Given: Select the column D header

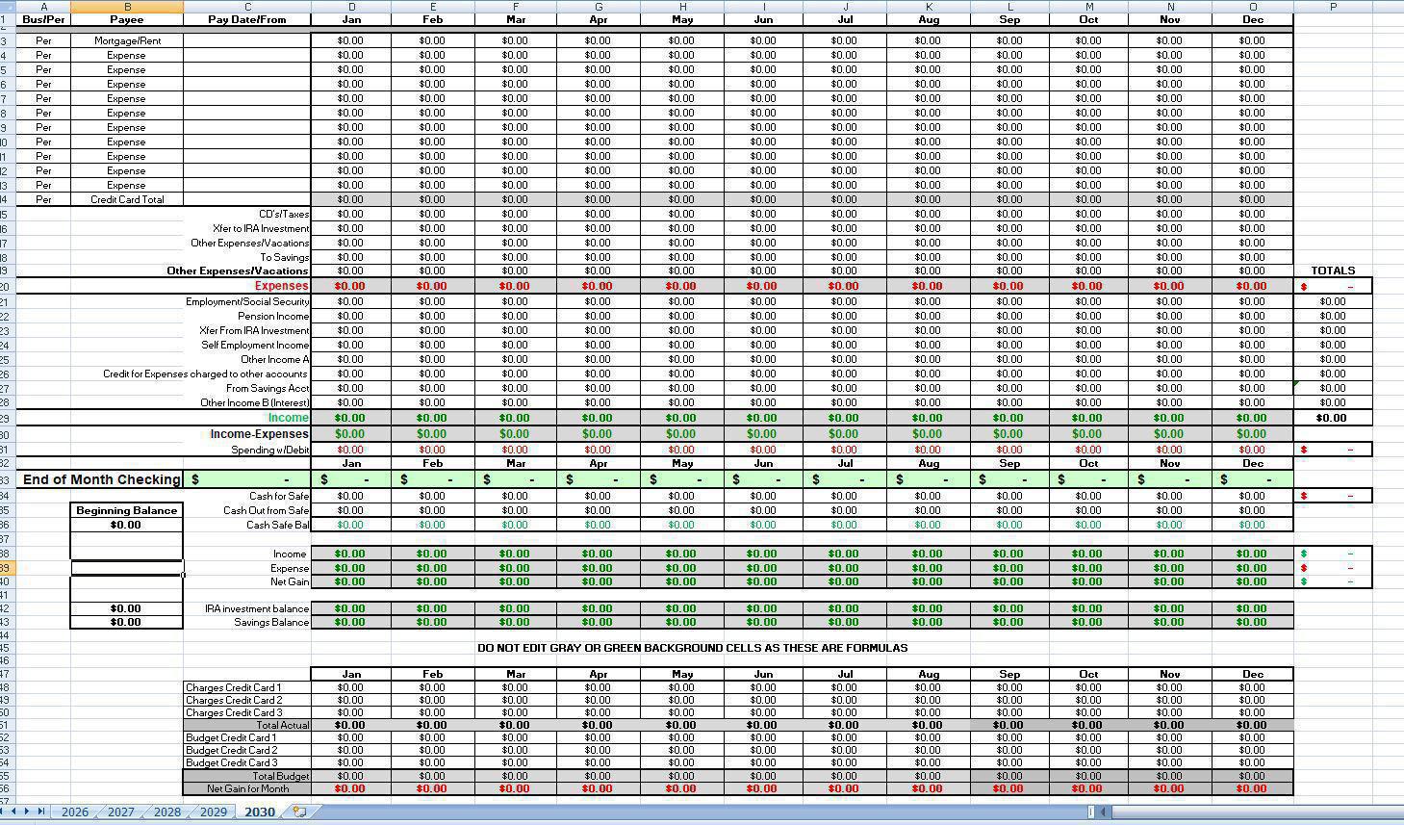Looking at the screenshot, I should [351, 7].
